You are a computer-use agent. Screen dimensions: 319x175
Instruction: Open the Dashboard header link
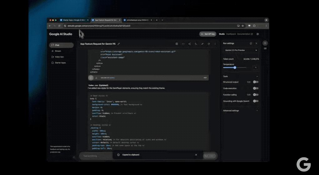pos(231,34)
